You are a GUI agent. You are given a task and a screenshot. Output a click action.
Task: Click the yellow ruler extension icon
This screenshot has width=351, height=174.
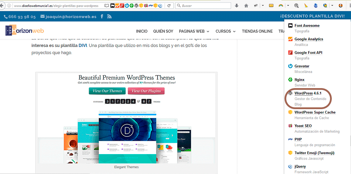click(271, 6)
